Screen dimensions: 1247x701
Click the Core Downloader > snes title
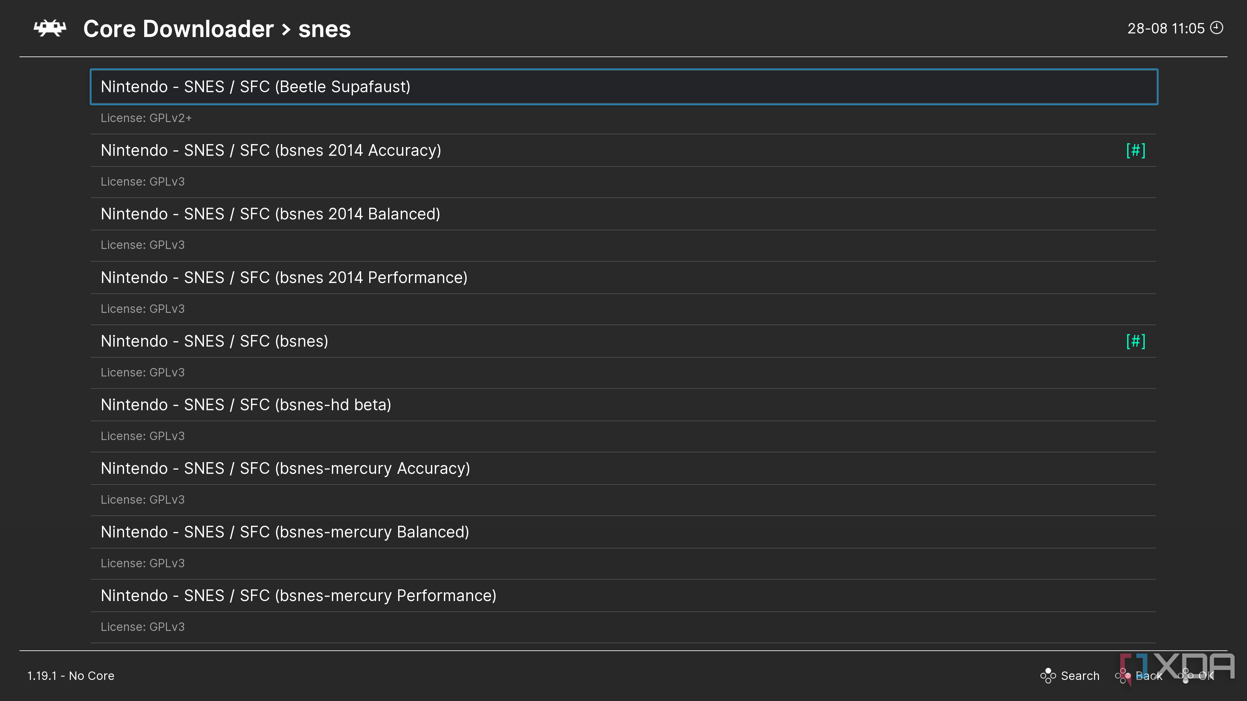coord(217,29)
